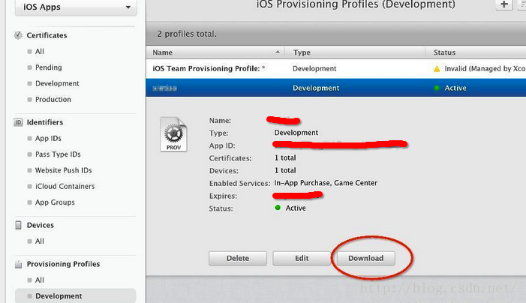
Task: Select the Certificates section icon
Action: (x=18, y=35)
